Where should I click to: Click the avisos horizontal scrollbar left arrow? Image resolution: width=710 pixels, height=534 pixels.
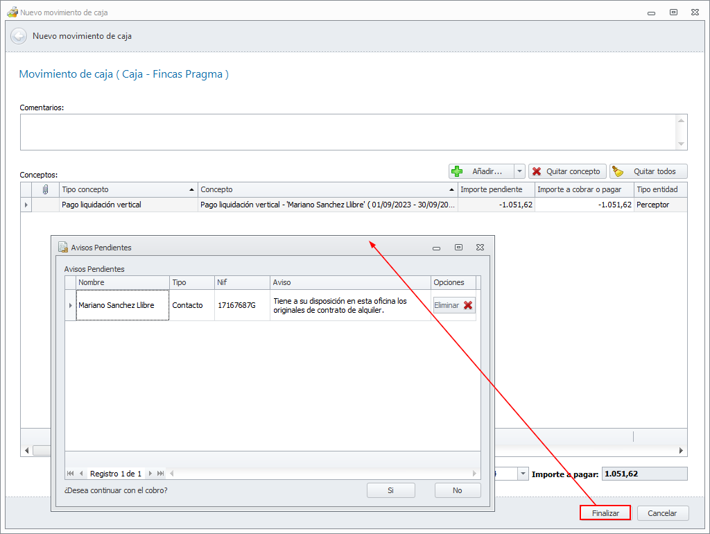[x=172, y=473]
